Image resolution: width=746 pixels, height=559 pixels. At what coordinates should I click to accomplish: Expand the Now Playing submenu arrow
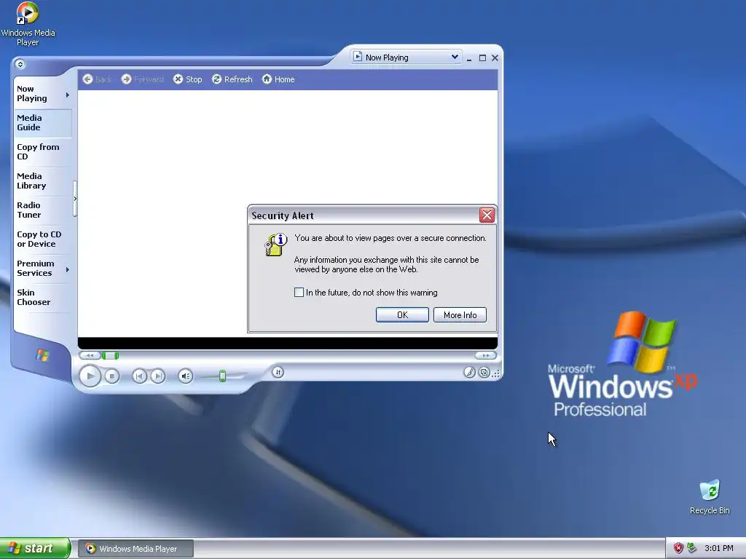tap(68, 95)
